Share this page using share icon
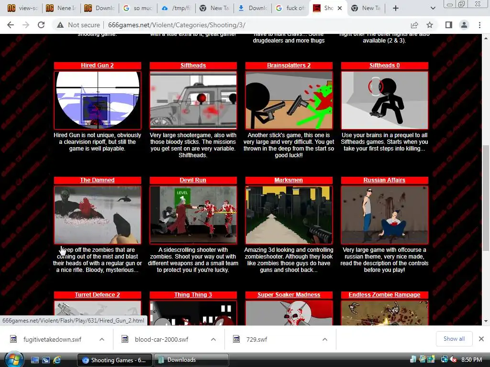 point(414,25)
